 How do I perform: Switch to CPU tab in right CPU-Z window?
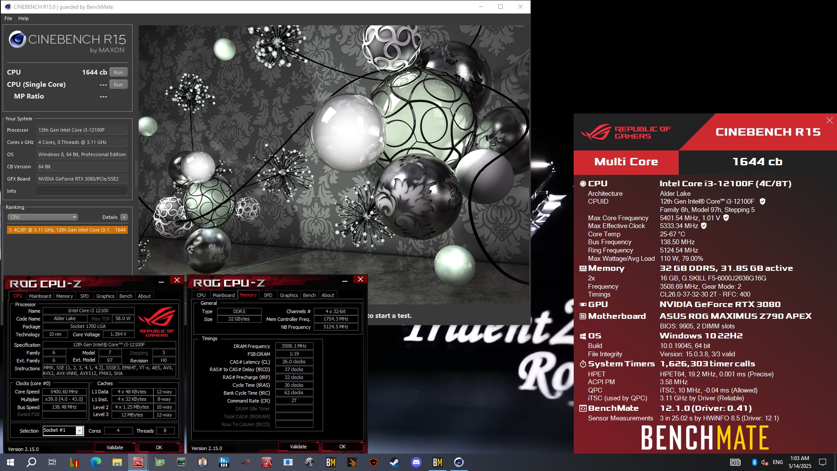pyautogui.click(x=201, y=295)
